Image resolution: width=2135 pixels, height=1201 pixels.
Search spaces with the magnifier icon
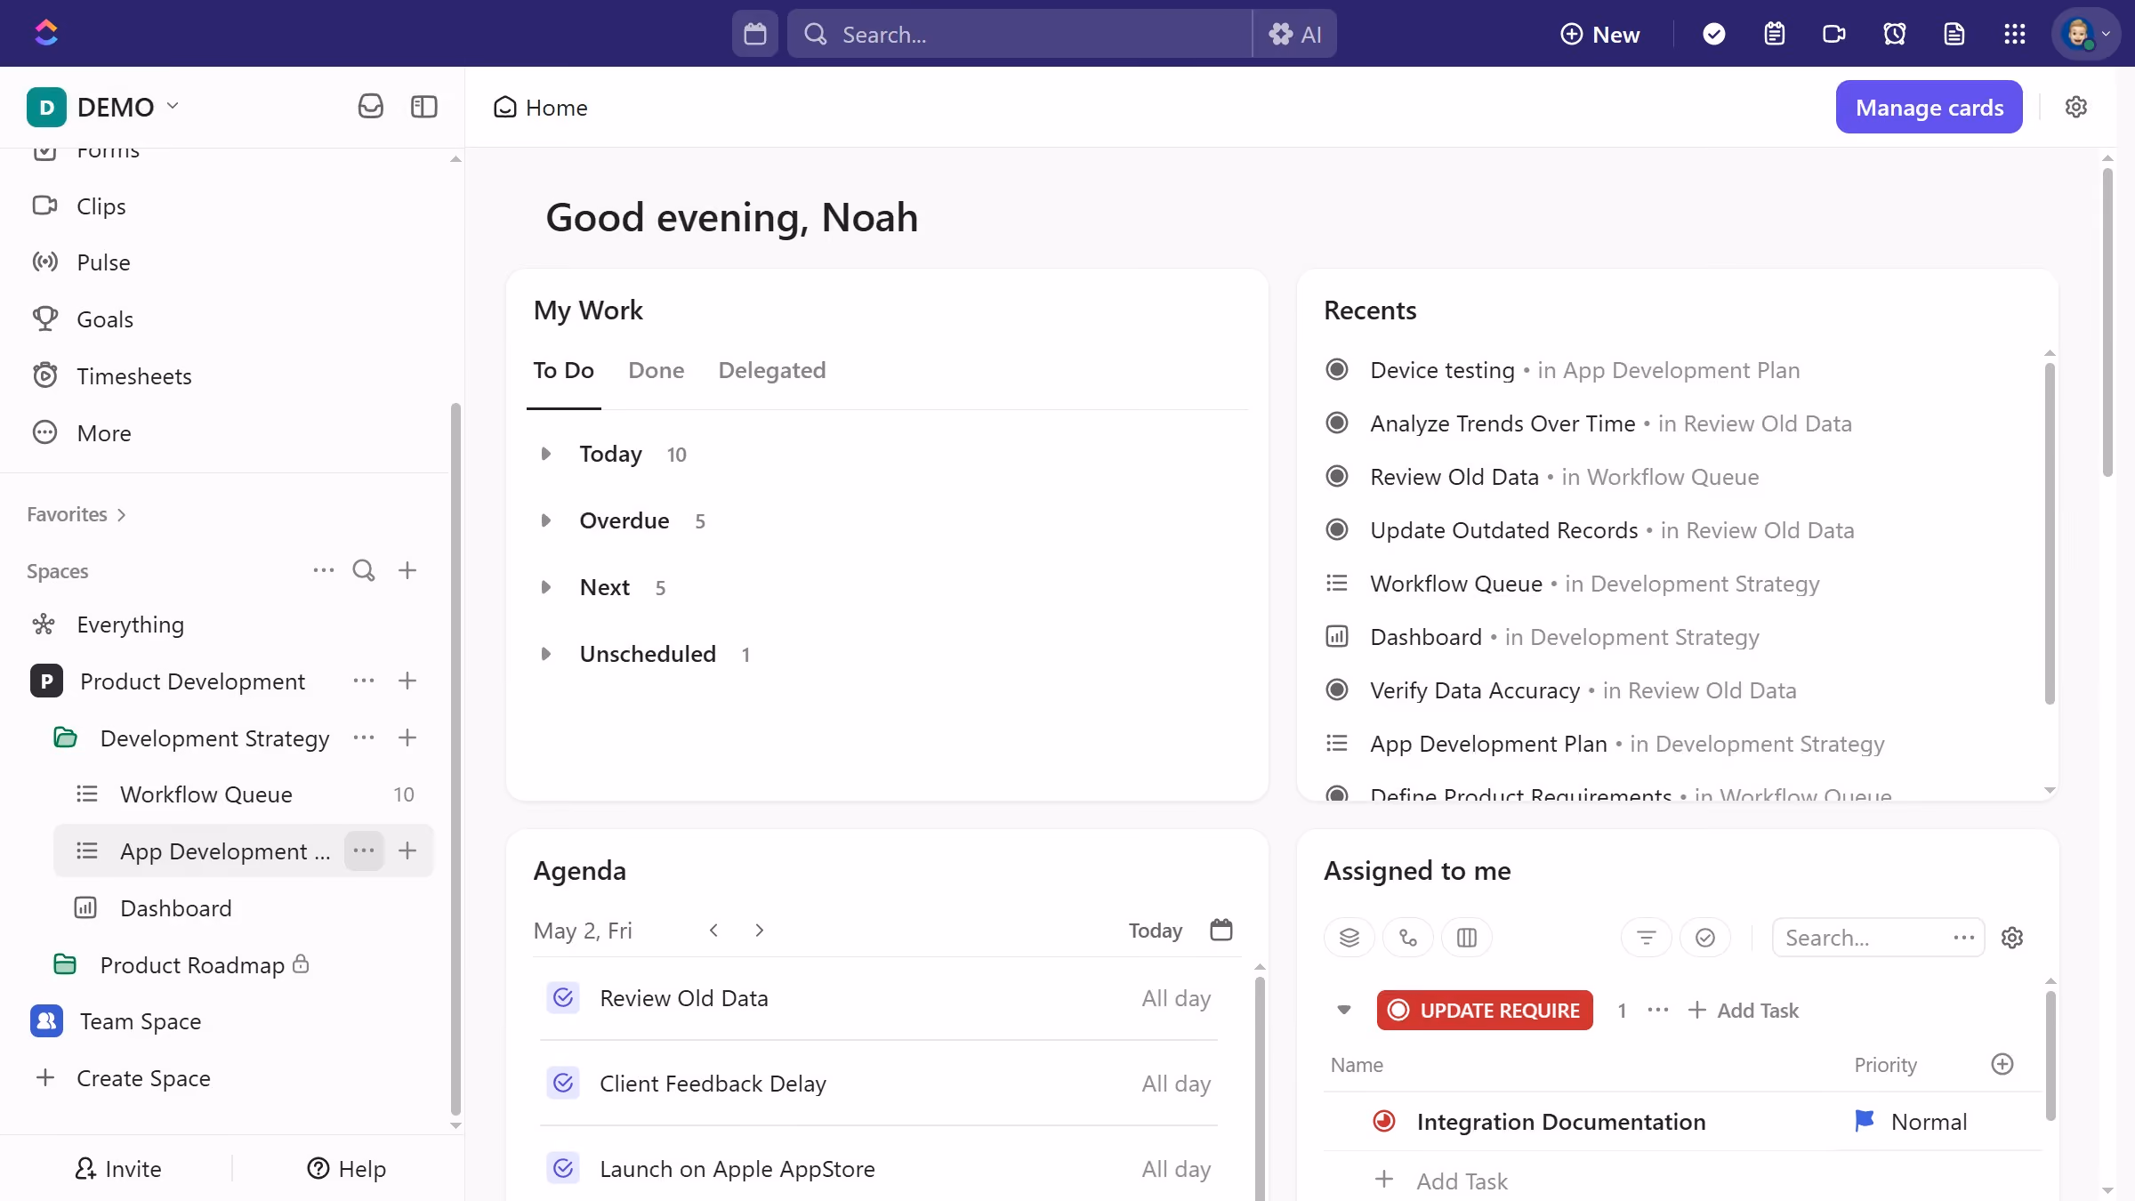point(364,570)
